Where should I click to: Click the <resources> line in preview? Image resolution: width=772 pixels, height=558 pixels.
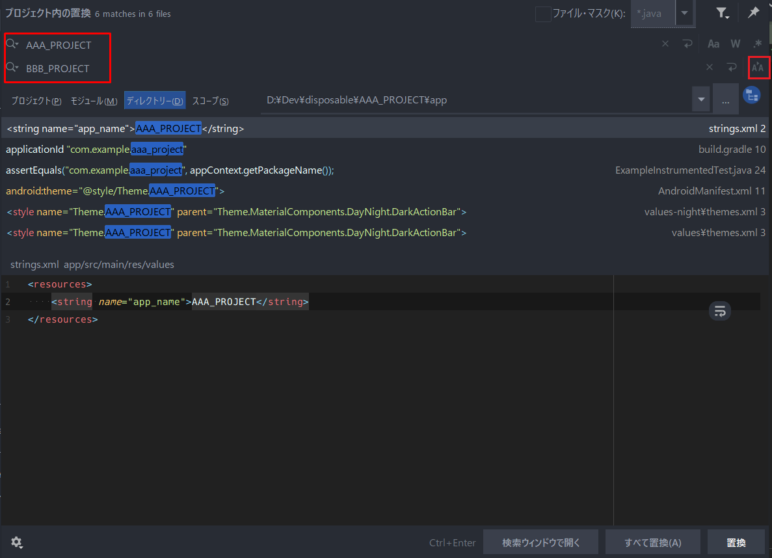coord(60,284)
